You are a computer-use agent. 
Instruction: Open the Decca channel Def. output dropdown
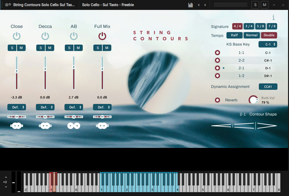pos(45,107)
